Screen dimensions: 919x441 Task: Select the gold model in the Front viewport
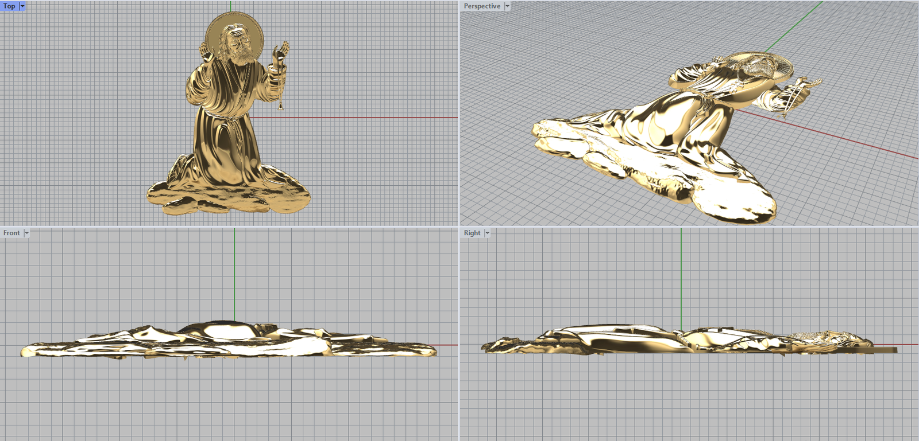point(230,341)
